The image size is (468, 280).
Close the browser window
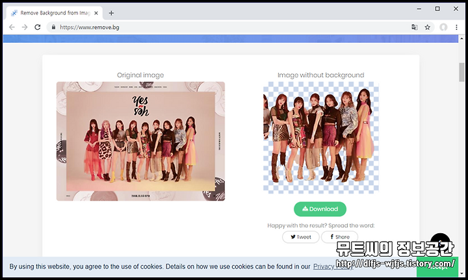(x=456, y=9)
